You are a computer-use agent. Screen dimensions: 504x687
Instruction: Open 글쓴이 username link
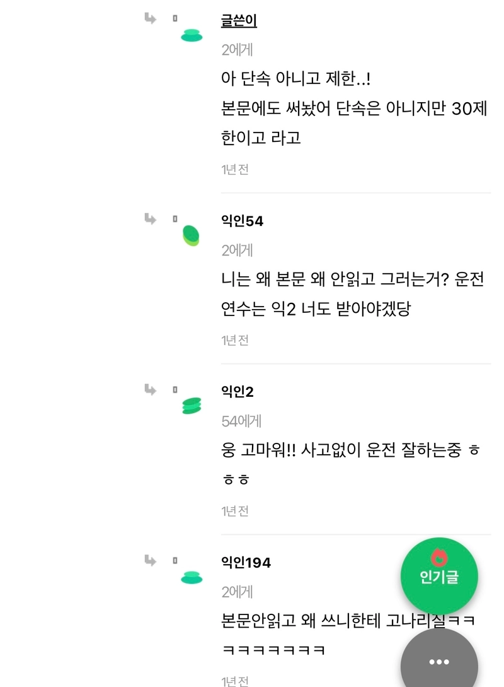(x=239, y=21)
